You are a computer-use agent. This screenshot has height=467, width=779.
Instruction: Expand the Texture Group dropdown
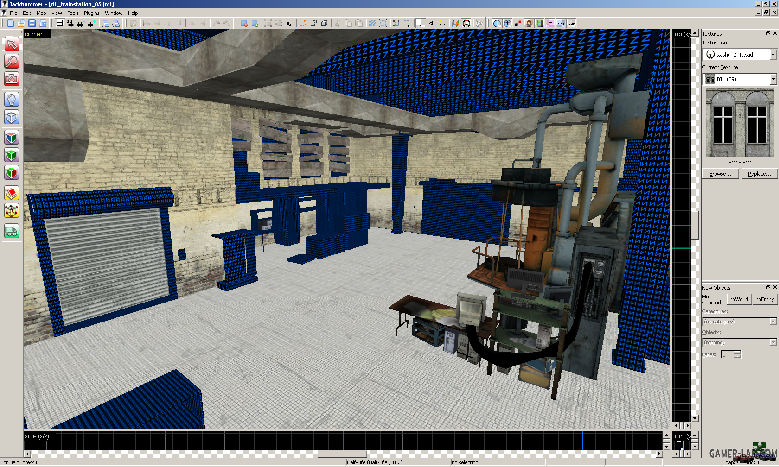click(773, 55)
